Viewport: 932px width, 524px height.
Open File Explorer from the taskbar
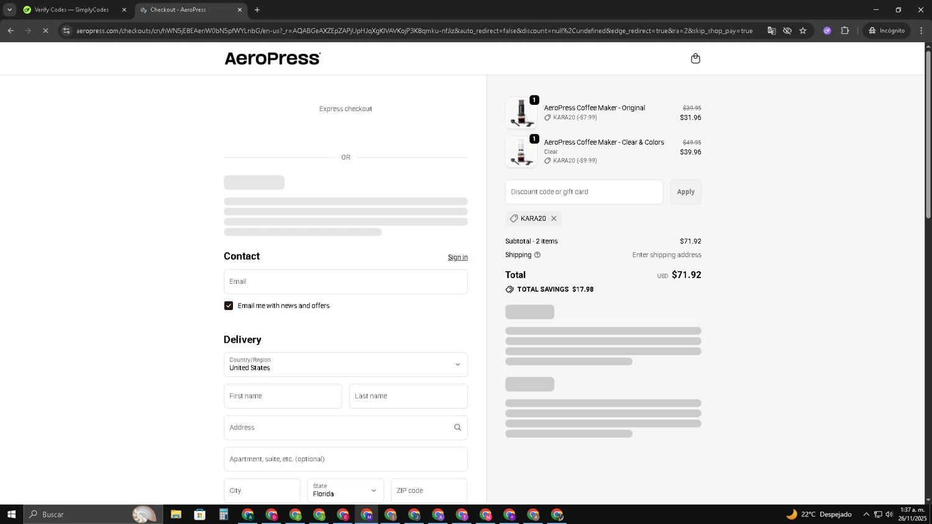click(176, 514)
